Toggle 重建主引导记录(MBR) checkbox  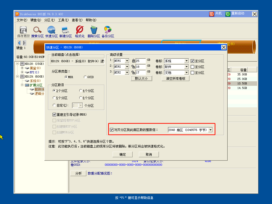54,115
